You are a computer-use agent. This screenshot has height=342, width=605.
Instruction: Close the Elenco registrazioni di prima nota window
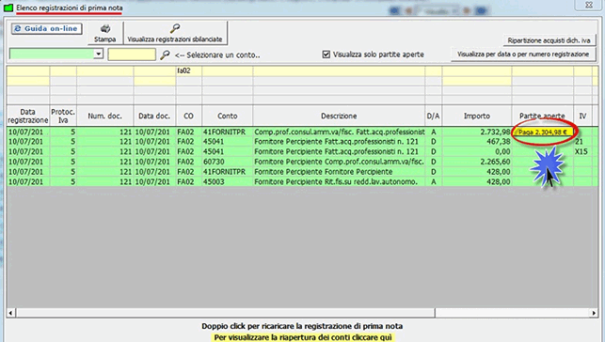click(589, 5)
